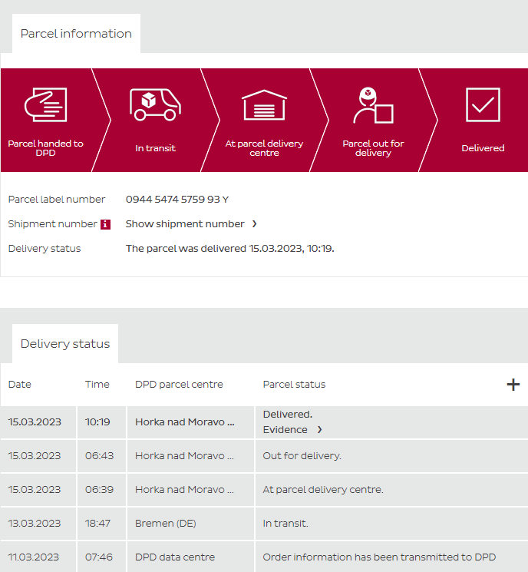Screen dimensions: 528x572
Task: Click the parcel handed to DPD hand icon
Action: point(45,105)
